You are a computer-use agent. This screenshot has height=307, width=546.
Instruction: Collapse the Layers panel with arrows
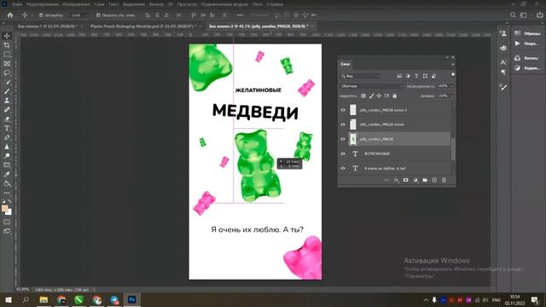(x=447, y=57)
